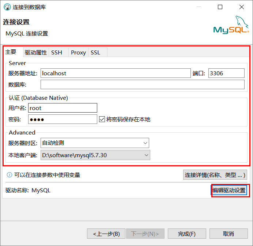Click the server address field with localhost
Viewport: 253px width, 246px height.
coord(116,73)
